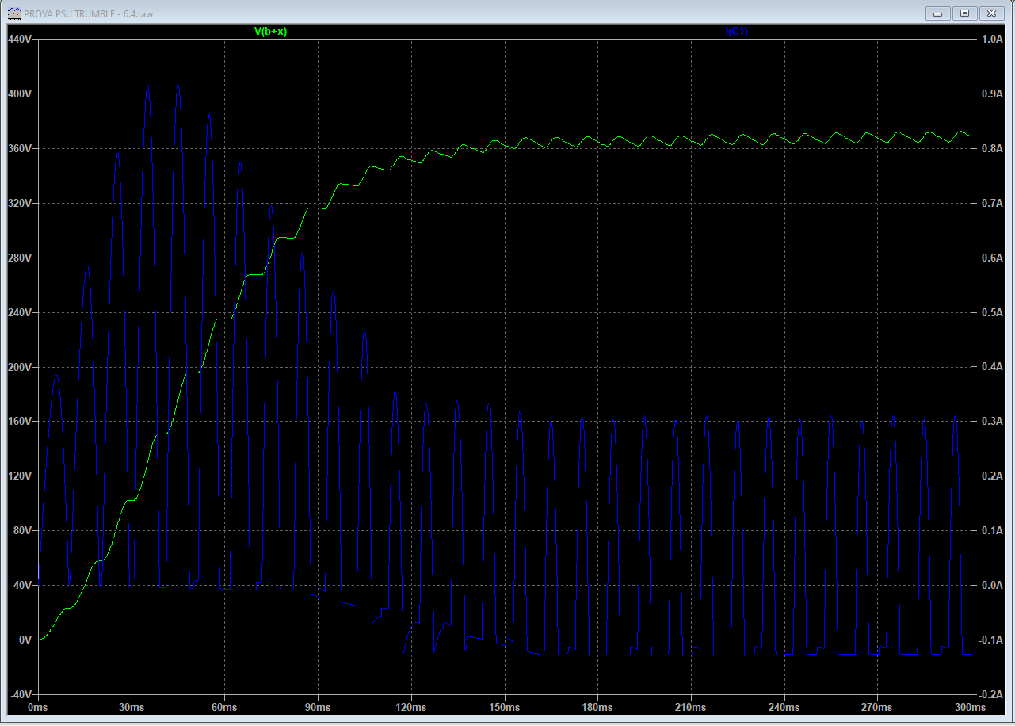Image resolution: width=1015 pixels, height=726 pixels.
Task: Click the LTspice waveform icon in title bar
Action: pyautogui.click(x=13, y=13)
